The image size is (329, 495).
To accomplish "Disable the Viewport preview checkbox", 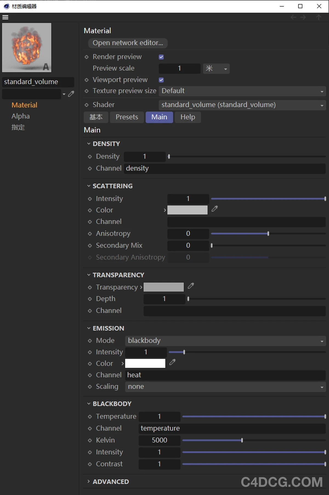I will tap(161, 80).
